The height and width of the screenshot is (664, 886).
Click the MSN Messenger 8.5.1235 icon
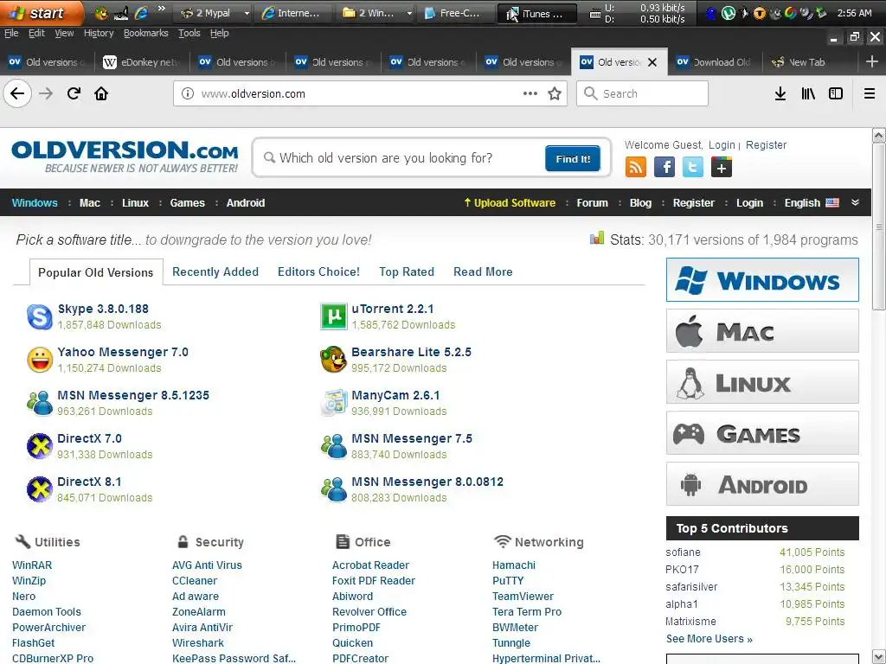coord(40,403)
